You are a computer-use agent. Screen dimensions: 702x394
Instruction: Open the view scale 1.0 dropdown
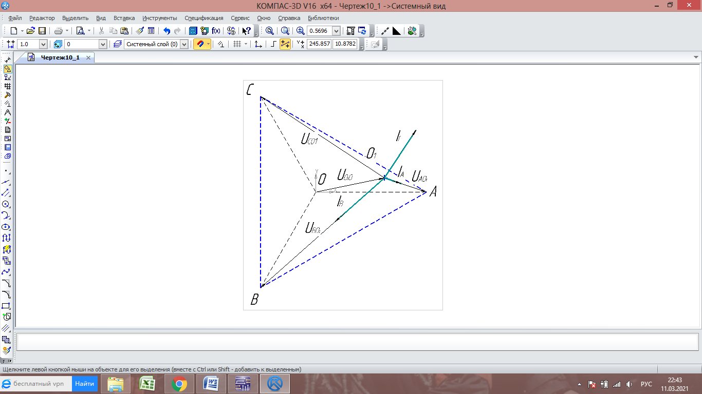(x=43, y=44)
